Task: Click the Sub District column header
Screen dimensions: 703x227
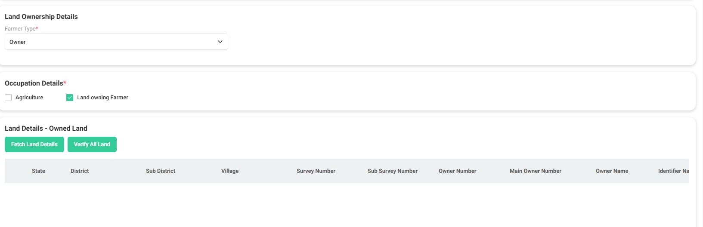Action: point(161,171)
